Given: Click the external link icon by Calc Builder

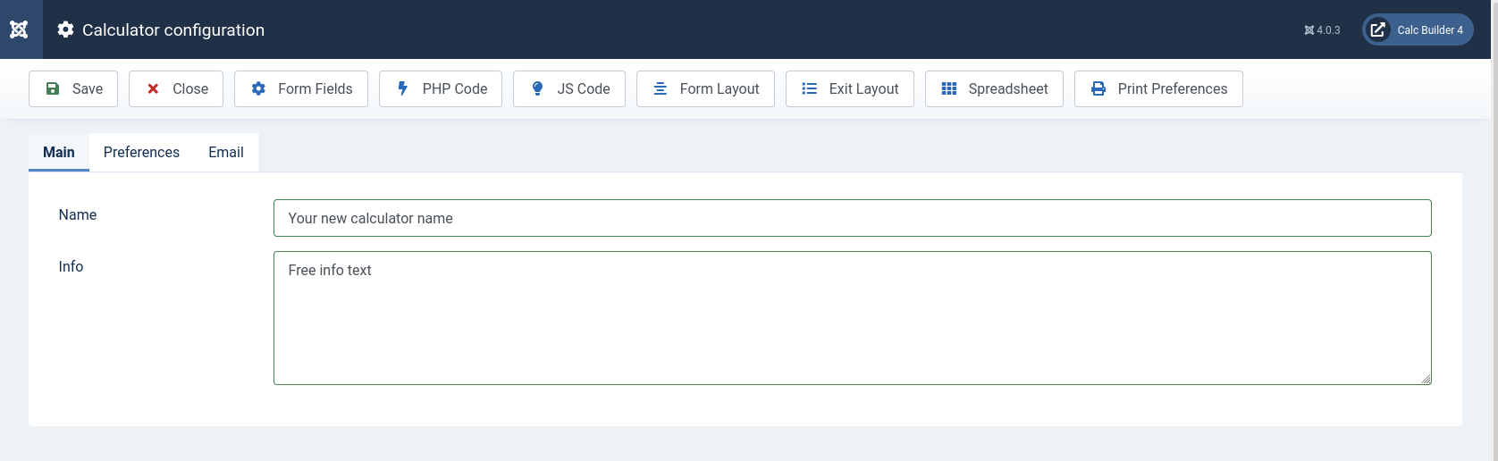Looking at the screenshot, I should (1378, 29).
